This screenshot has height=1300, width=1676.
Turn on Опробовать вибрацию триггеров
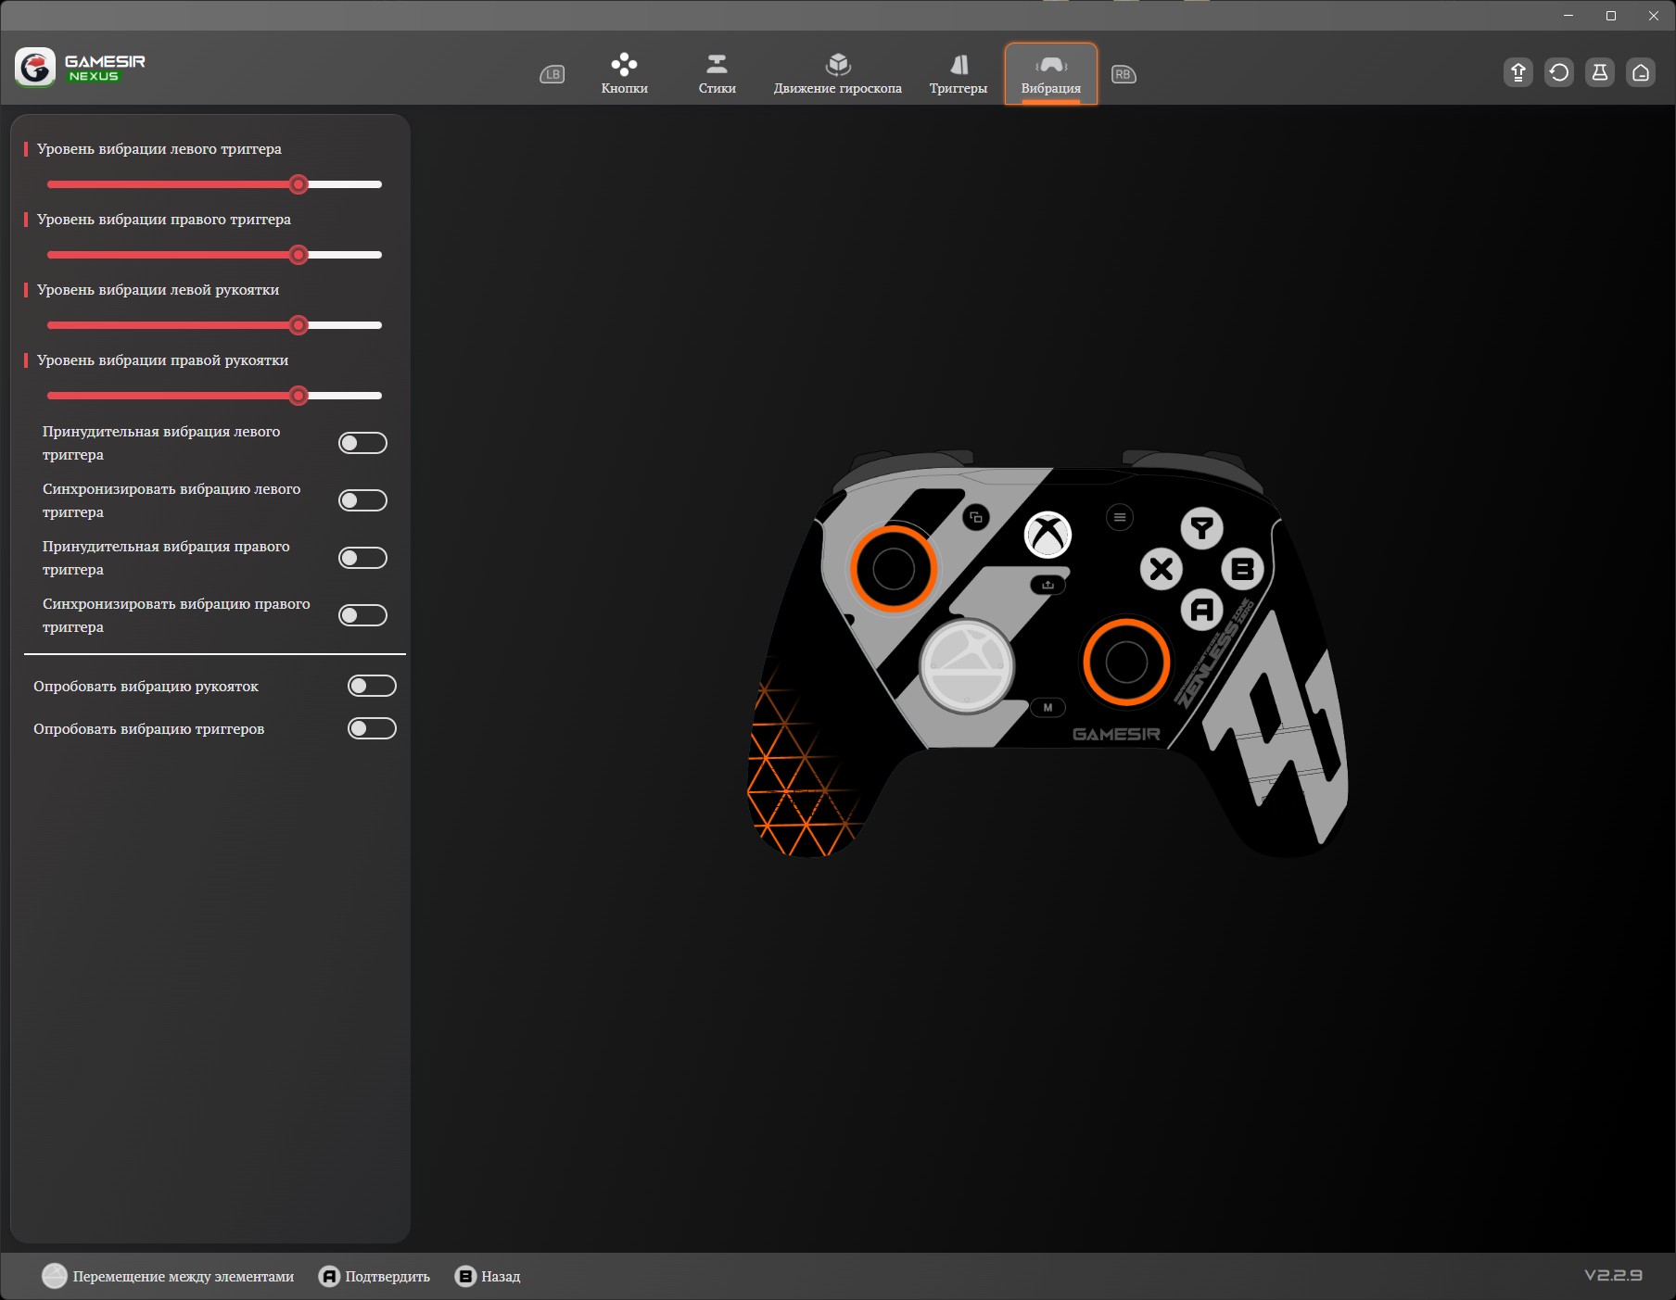point(372,728)
